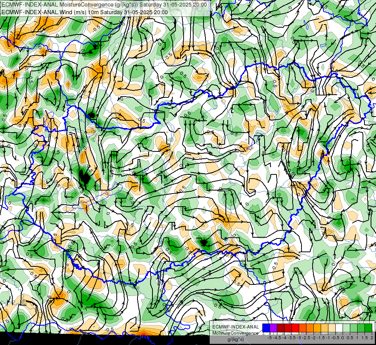Click the white legend swatch between -0.5 and 0
Viewport: 376px width, 345px height.
(339, 328)
